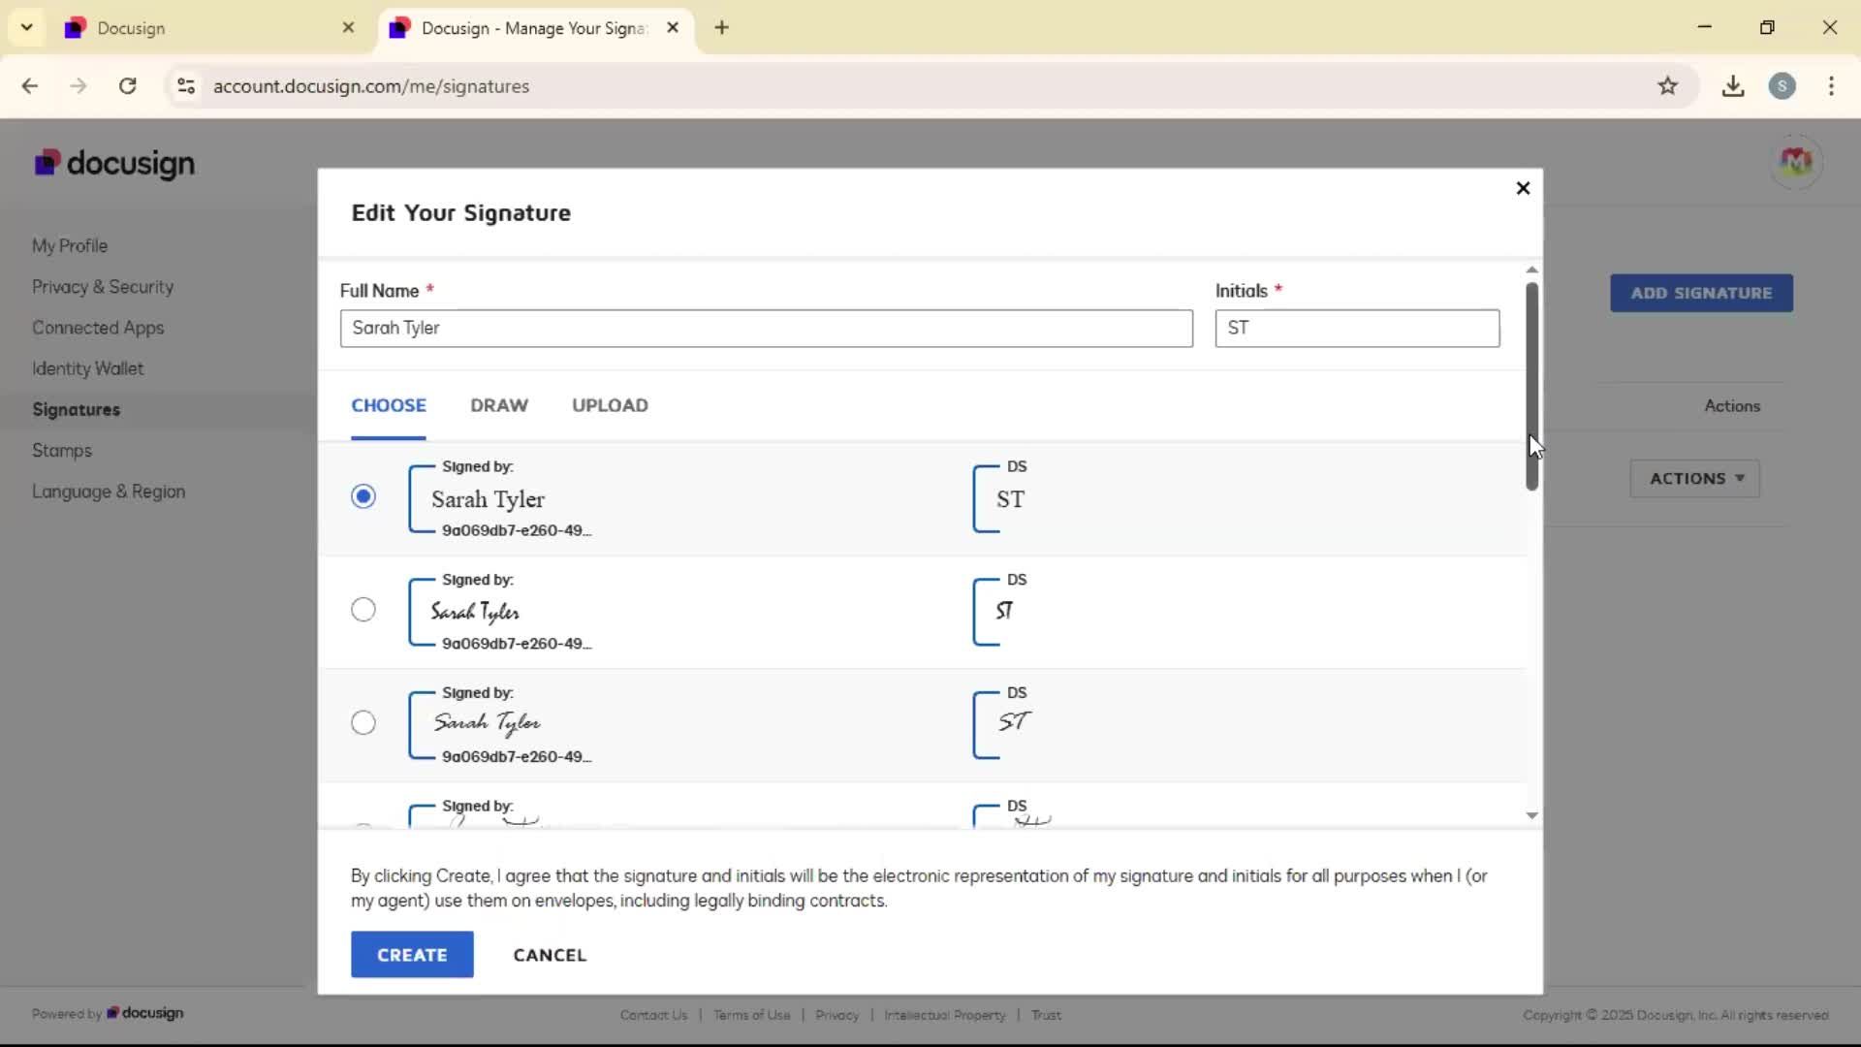Open Connected Apps page

coord(98,328)
